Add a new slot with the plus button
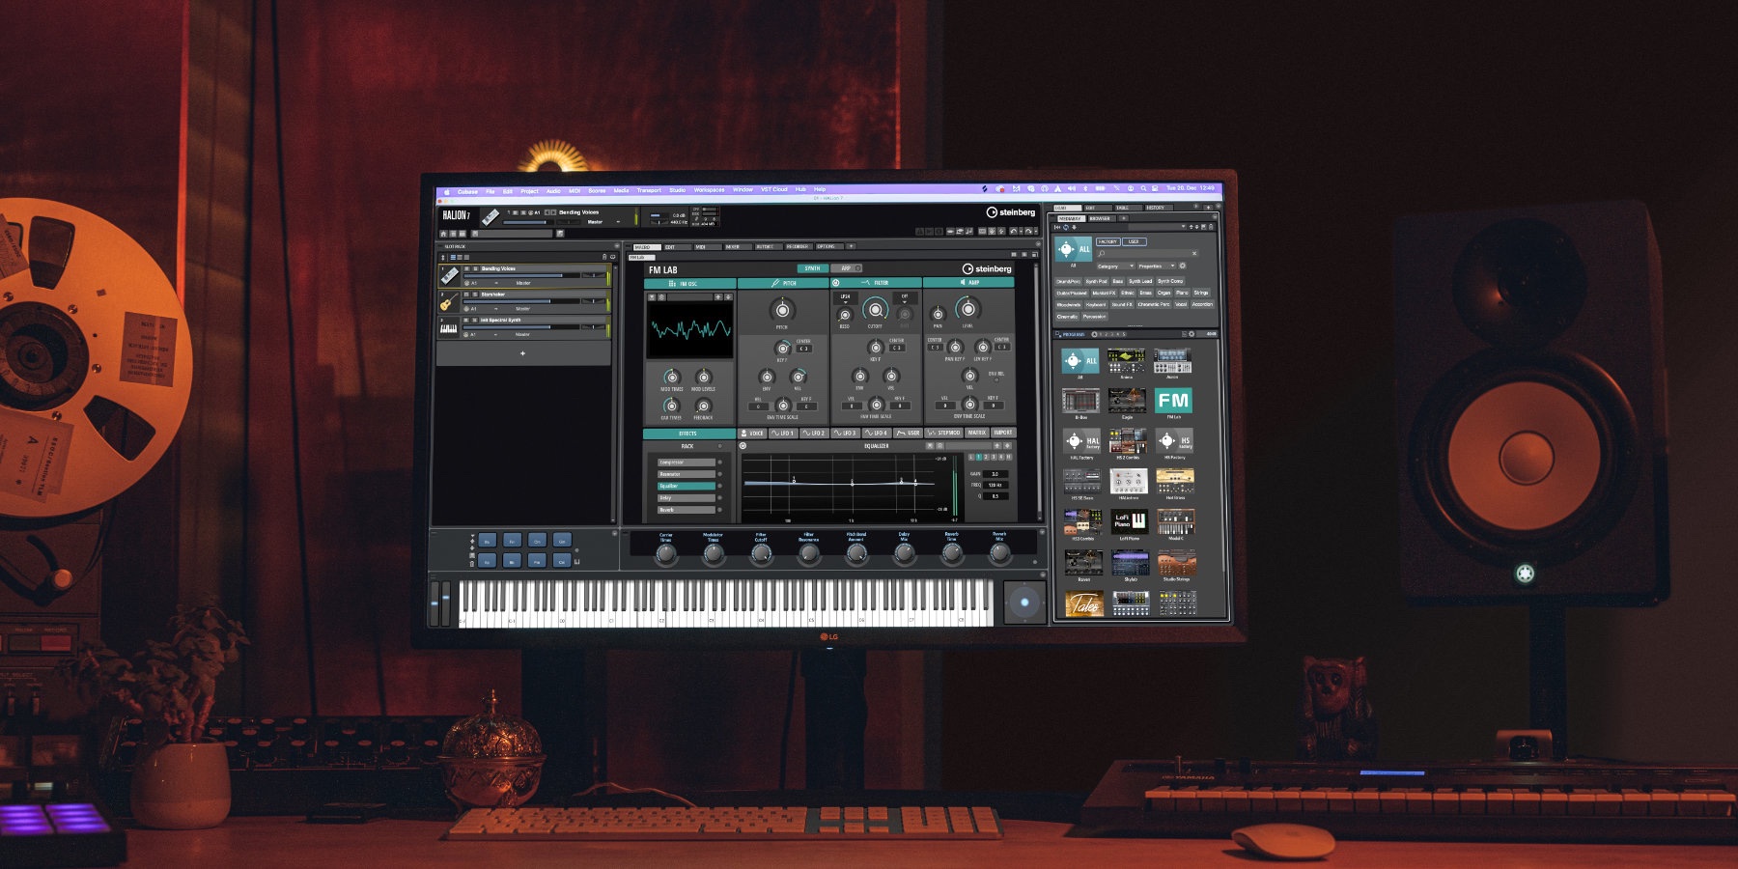1738x869 pixels. 522,353
